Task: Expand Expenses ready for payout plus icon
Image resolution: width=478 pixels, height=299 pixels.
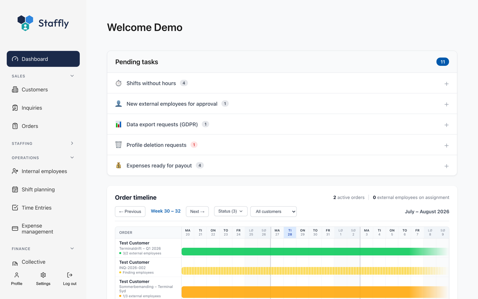Action: coord(446,166)
